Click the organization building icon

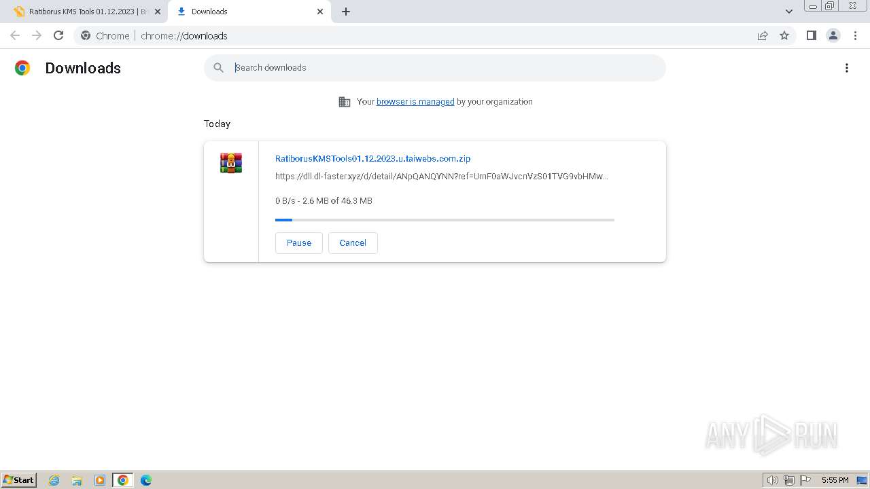[345, 102]
